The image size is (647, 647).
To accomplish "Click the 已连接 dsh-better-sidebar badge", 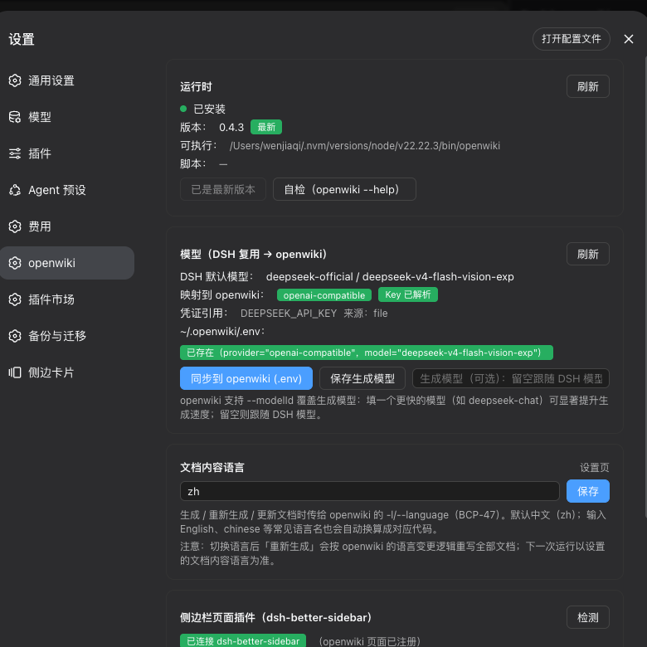I will coord(243,641).
